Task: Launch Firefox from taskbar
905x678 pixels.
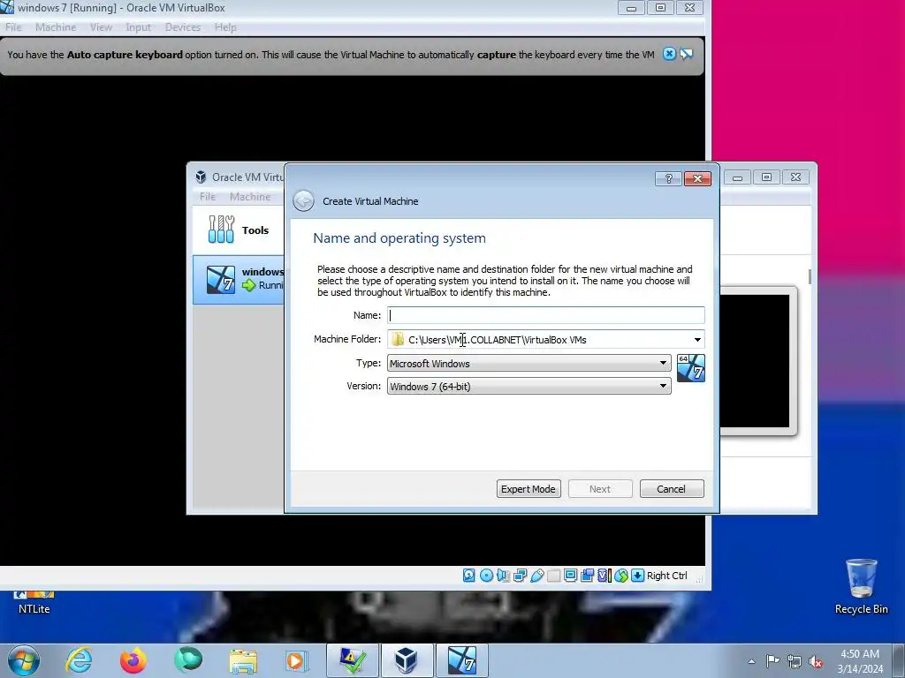Action: (133, 660)
